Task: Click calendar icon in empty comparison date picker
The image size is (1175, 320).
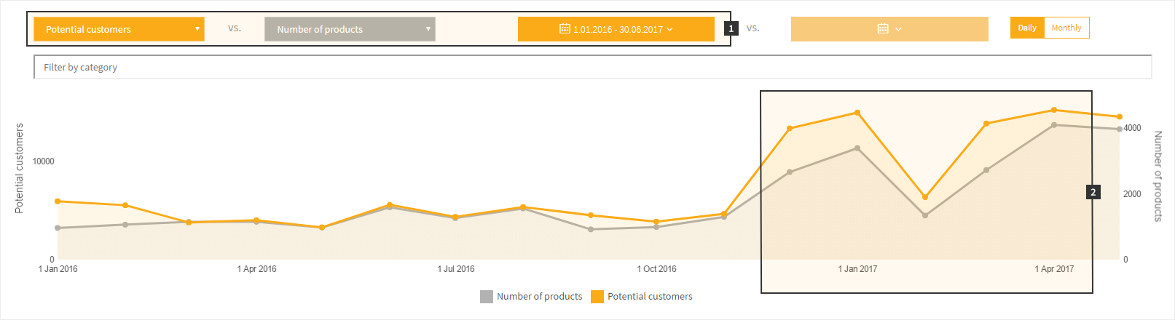Action: click(883, 29)
